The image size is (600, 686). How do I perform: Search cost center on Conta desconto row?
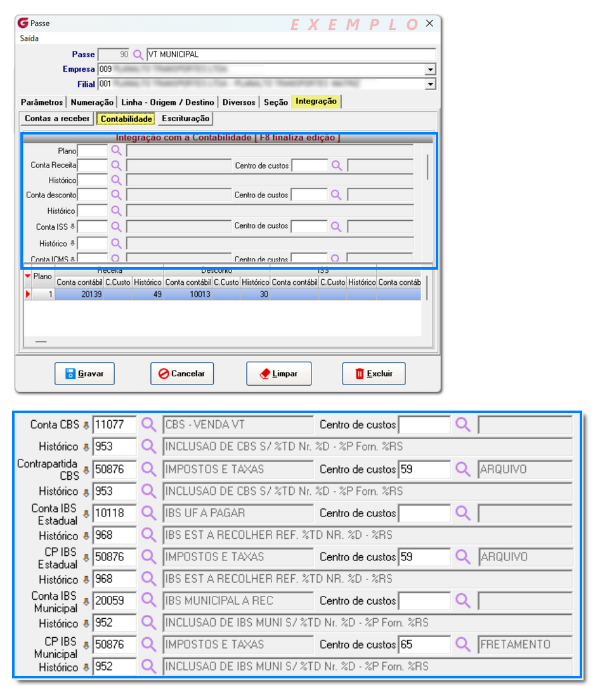pyautogui.click(x=336, y=195)
